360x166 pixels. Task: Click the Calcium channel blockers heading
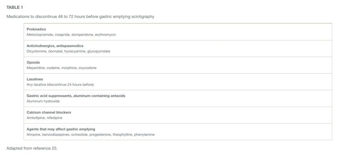tap(49, 113)
